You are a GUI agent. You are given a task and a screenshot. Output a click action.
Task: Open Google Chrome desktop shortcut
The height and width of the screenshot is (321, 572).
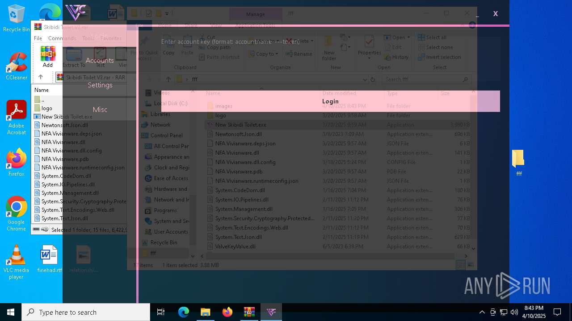[x=16, y=214]
